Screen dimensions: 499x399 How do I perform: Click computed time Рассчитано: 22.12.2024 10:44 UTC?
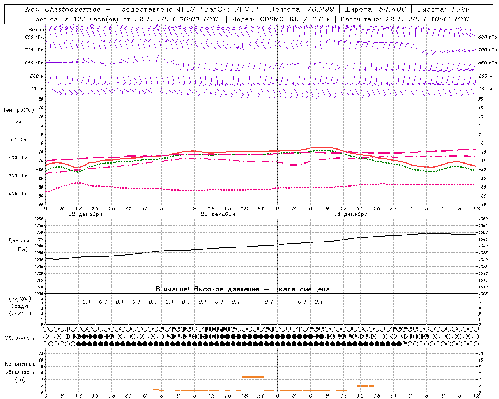click(405, 19)
